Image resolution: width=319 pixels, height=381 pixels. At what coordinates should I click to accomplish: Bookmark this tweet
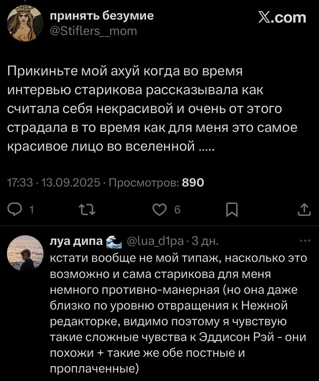point(232,210)
